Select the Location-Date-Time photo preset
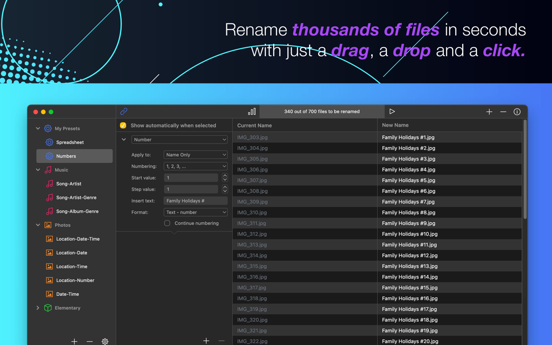This screenshot has height=345, width=552. 78,239
